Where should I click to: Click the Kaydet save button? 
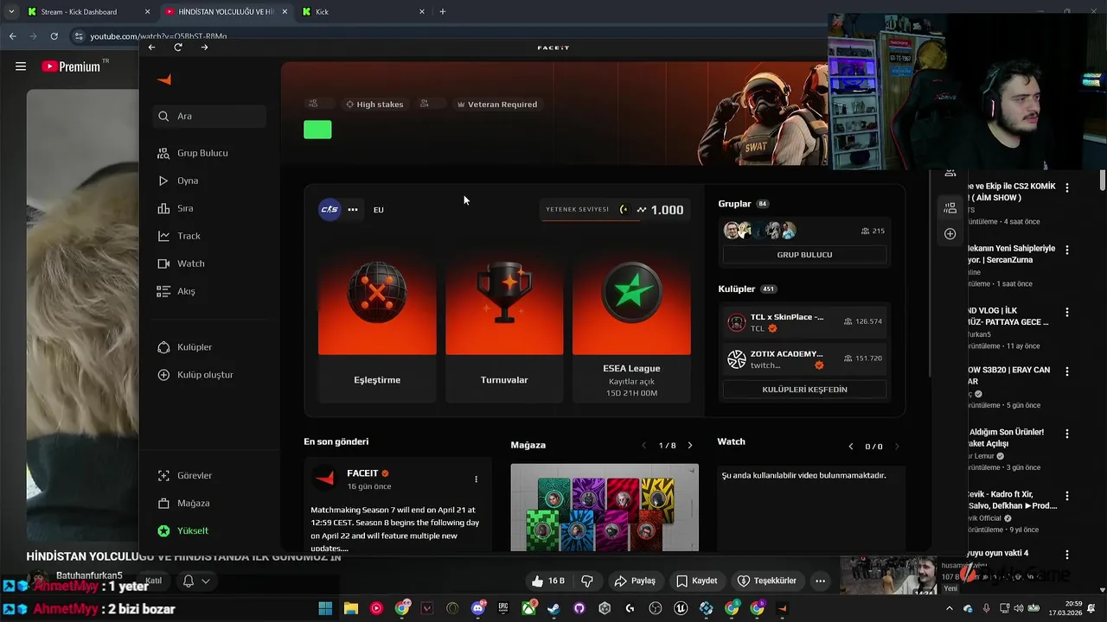697,581
